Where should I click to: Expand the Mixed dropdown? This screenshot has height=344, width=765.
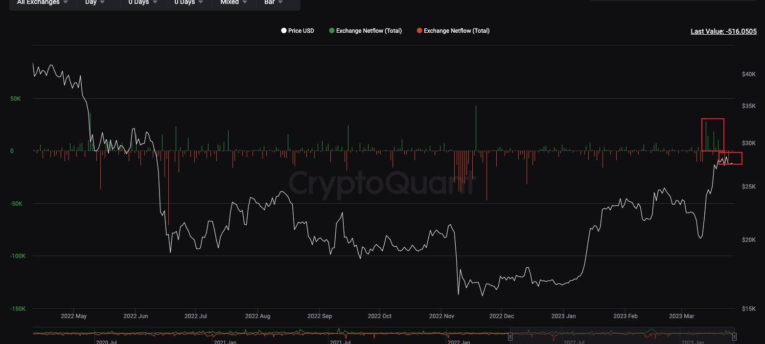233,2
